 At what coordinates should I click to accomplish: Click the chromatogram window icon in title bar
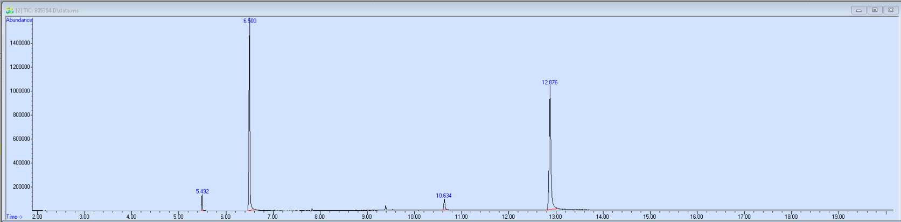tap(9, 10)
